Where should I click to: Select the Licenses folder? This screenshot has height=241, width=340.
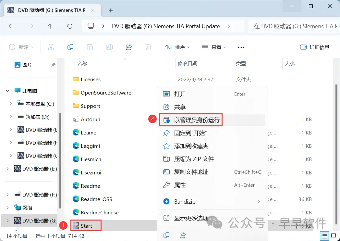pos(91,80)
